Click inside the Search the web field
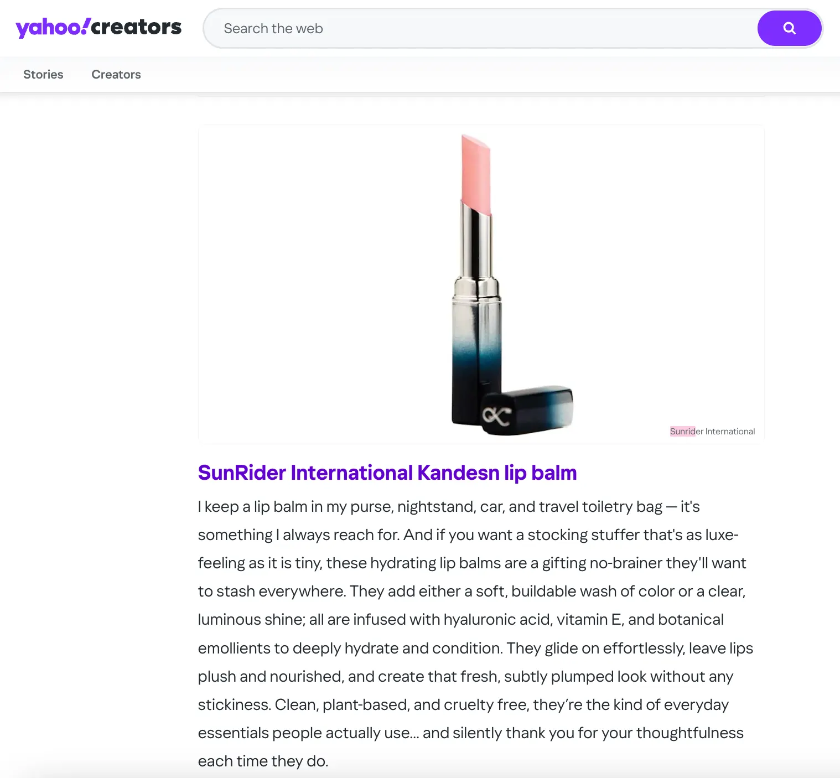The width and height of the screenshot is (840, 778). coord(443,28)
